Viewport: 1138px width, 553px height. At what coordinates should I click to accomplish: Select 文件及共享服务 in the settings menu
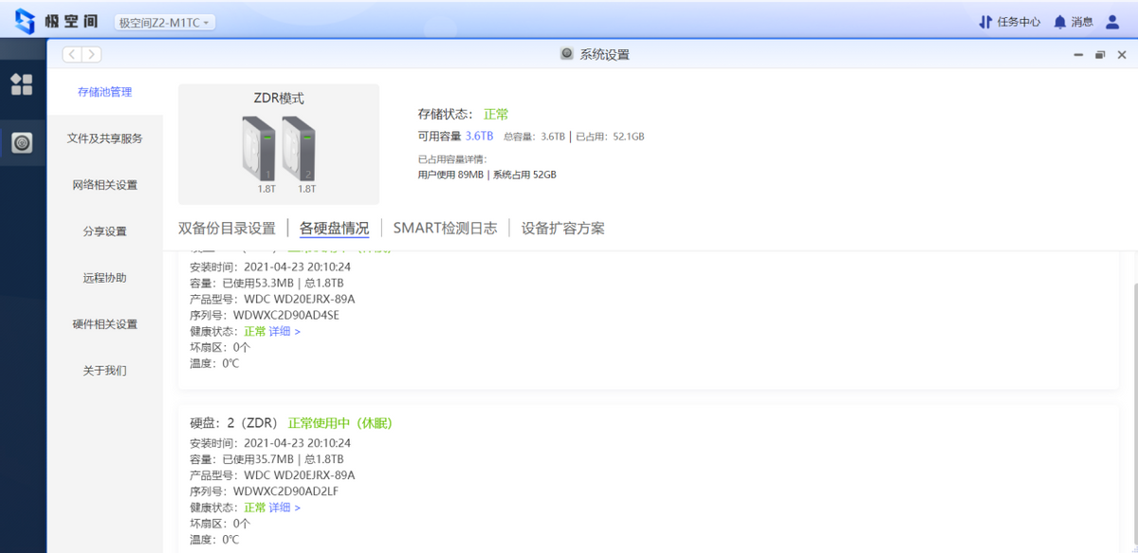(x=104, y=137)
